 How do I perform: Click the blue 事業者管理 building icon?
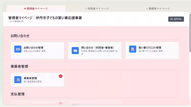tap(18, 80)
